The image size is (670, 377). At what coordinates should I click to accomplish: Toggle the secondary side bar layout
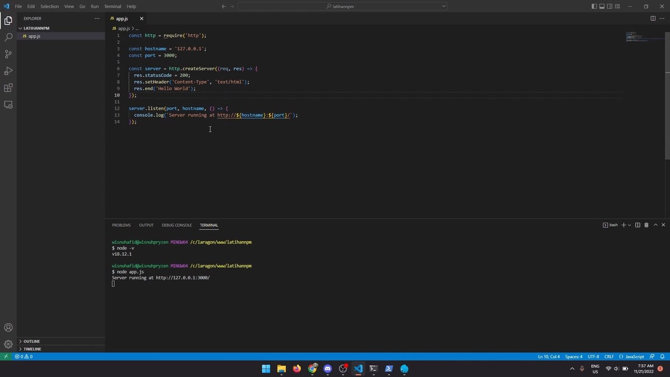coord(610,6)
